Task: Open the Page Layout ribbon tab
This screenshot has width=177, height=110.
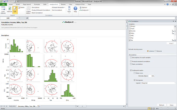Action: click(x=27, y=4)
